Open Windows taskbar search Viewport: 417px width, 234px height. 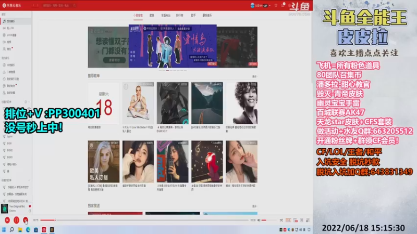coord(11,229)
